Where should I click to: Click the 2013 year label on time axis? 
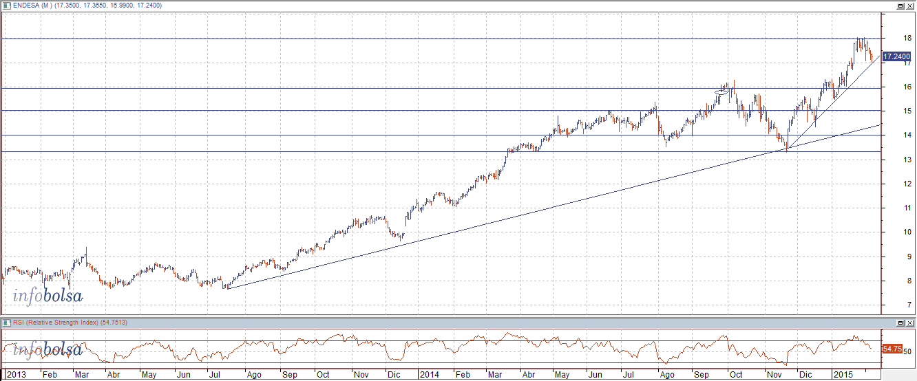pos(15,375)
